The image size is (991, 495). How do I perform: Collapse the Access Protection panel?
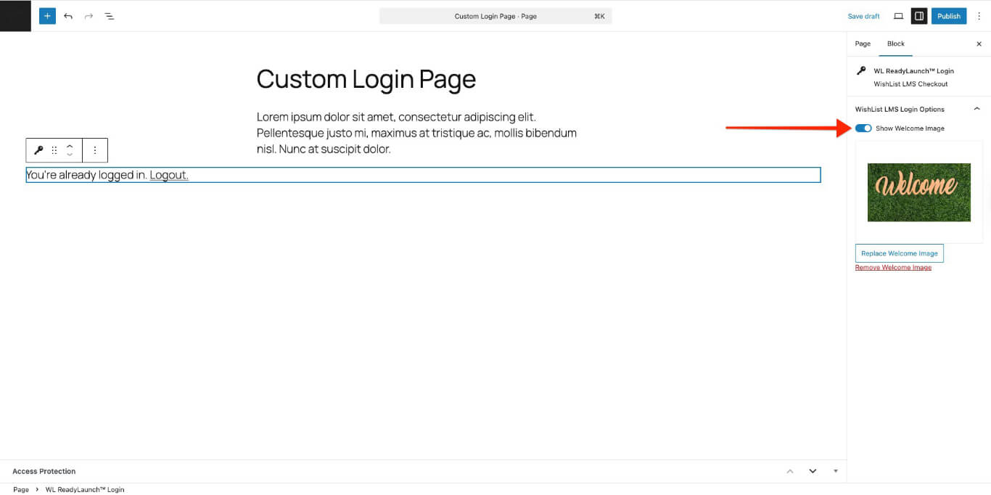(x=790, y=471)
